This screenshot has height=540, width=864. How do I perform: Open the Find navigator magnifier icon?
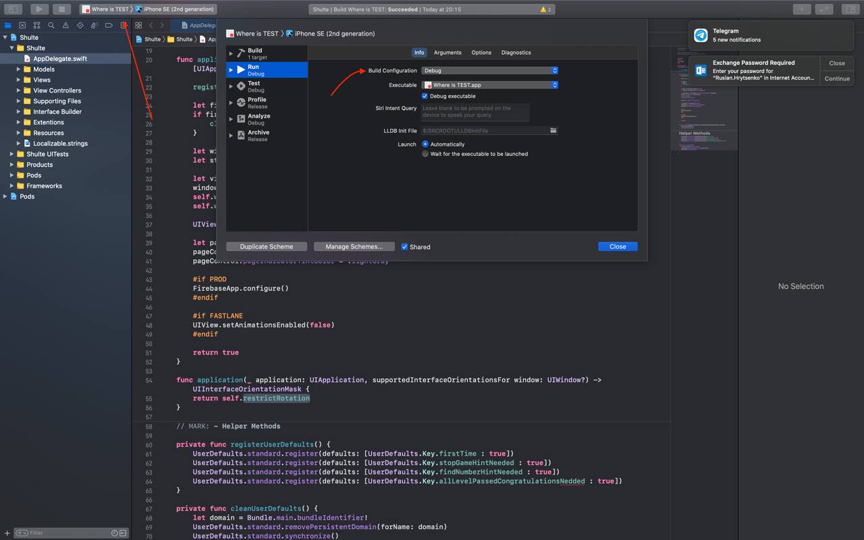click(51, 25)
